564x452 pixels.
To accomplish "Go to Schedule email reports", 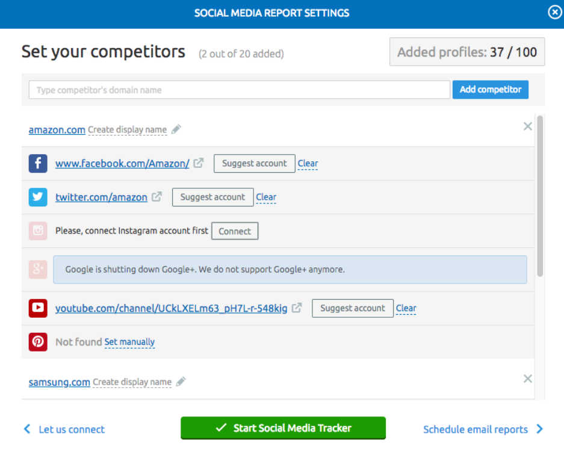I will click(483, 429).
